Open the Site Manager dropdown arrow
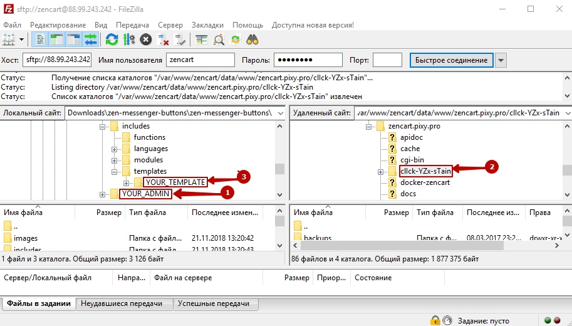 [x=21, y=39]
